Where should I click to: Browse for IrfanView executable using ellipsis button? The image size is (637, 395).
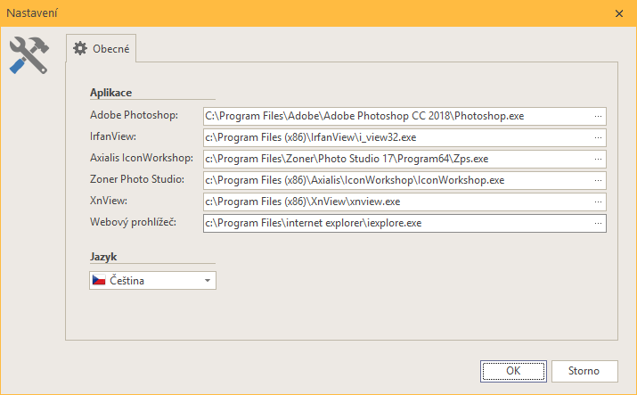[598, 137]
